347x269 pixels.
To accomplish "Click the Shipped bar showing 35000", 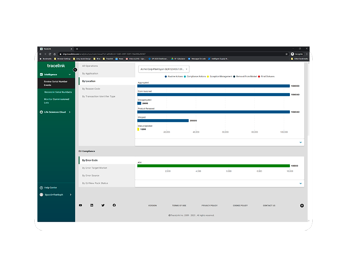I will [163, 121].
